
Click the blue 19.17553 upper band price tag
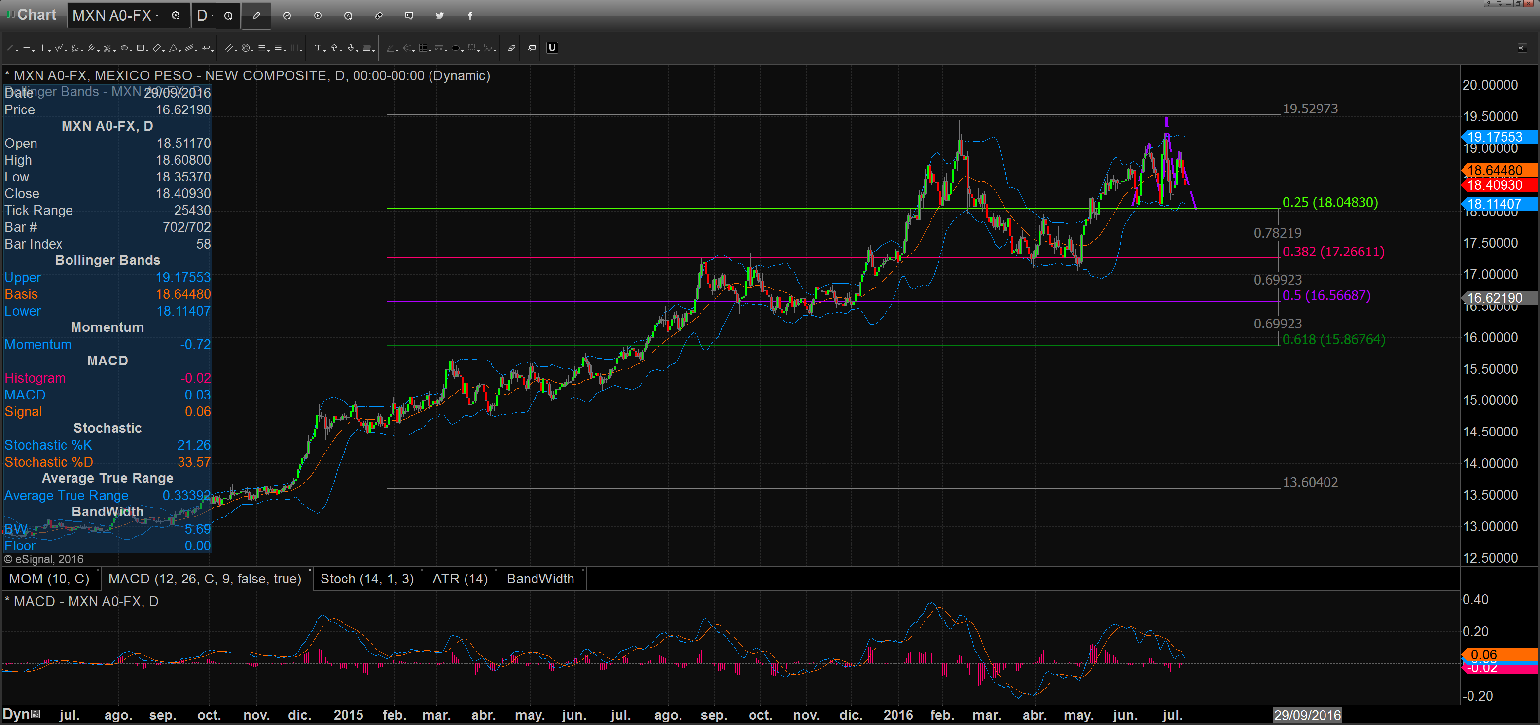1500,137
